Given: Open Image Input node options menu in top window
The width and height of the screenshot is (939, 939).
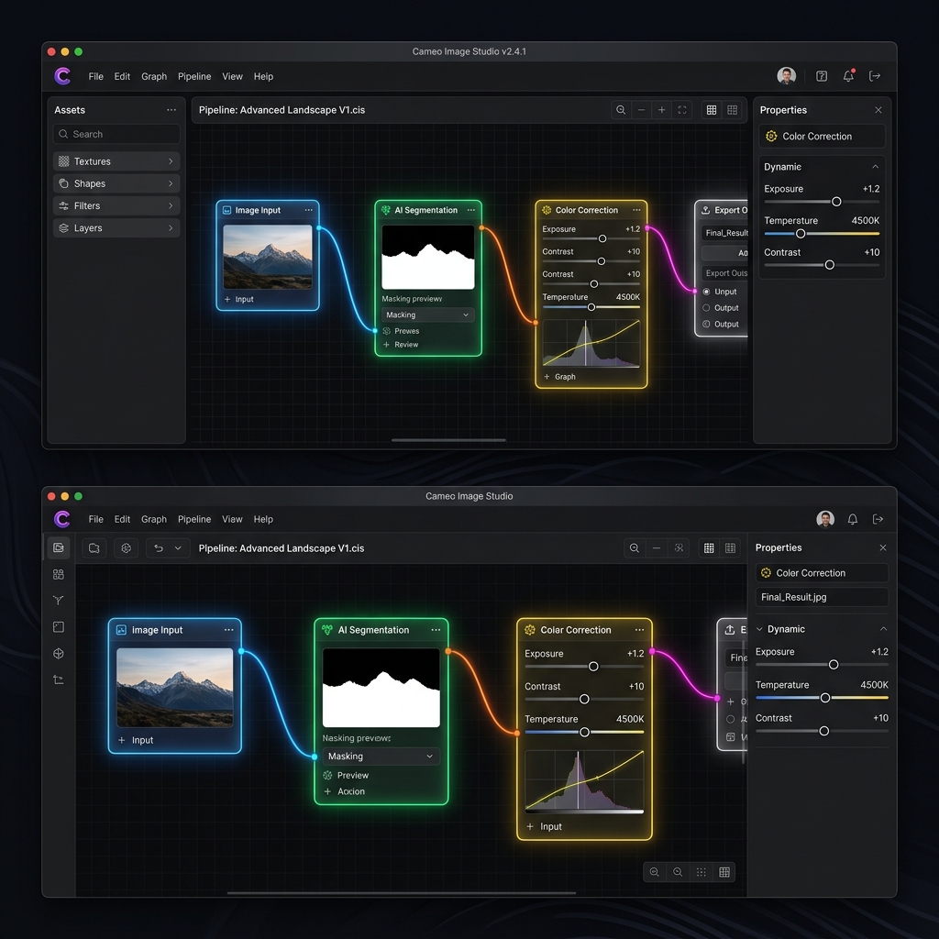Looking at the screenshot, I should click(308, 210).
